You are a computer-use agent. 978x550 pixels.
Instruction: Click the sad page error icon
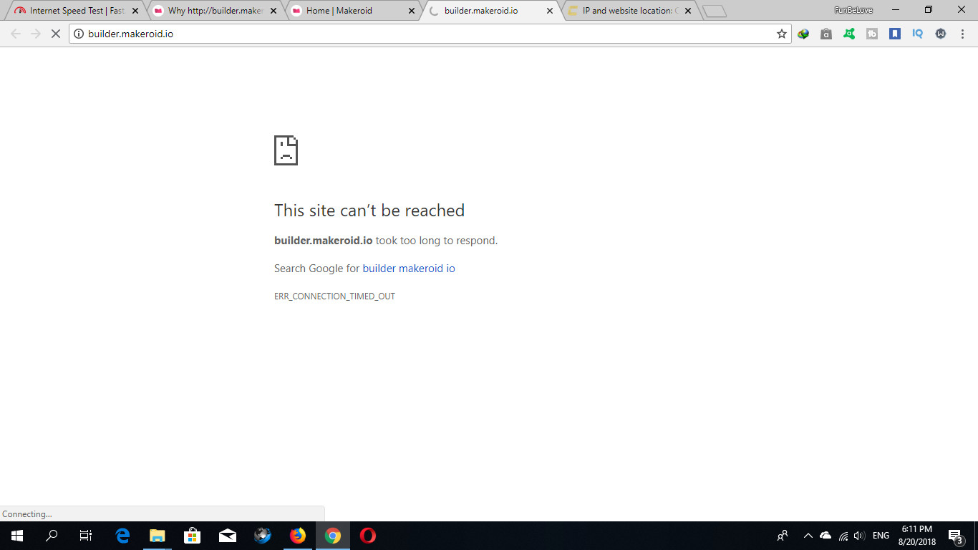pyautogui.click(x=286, y=150)
